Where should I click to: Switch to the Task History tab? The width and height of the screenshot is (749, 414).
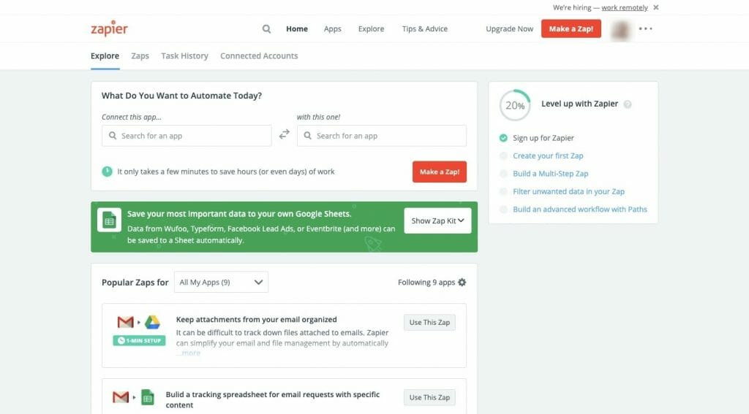tap(185, 55)
